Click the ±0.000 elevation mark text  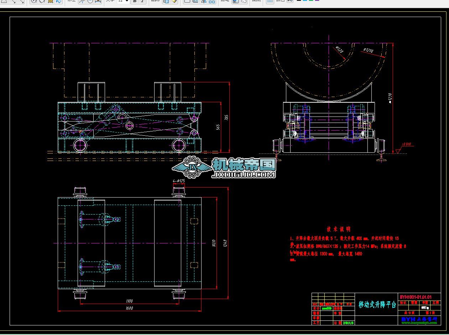click(406, 144)
